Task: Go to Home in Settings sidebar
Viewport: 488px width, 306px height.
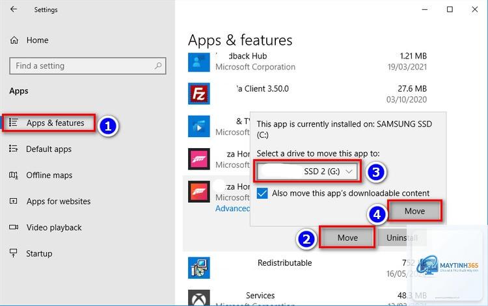Action: [x=37, y=40]
